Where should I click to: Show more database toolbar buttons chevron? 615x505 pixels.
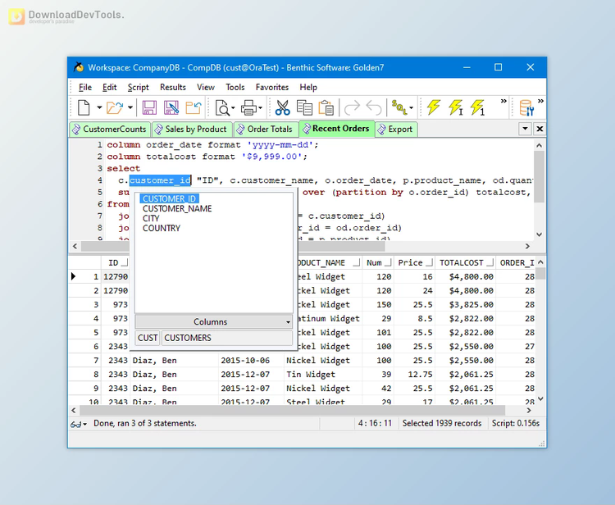541,101
